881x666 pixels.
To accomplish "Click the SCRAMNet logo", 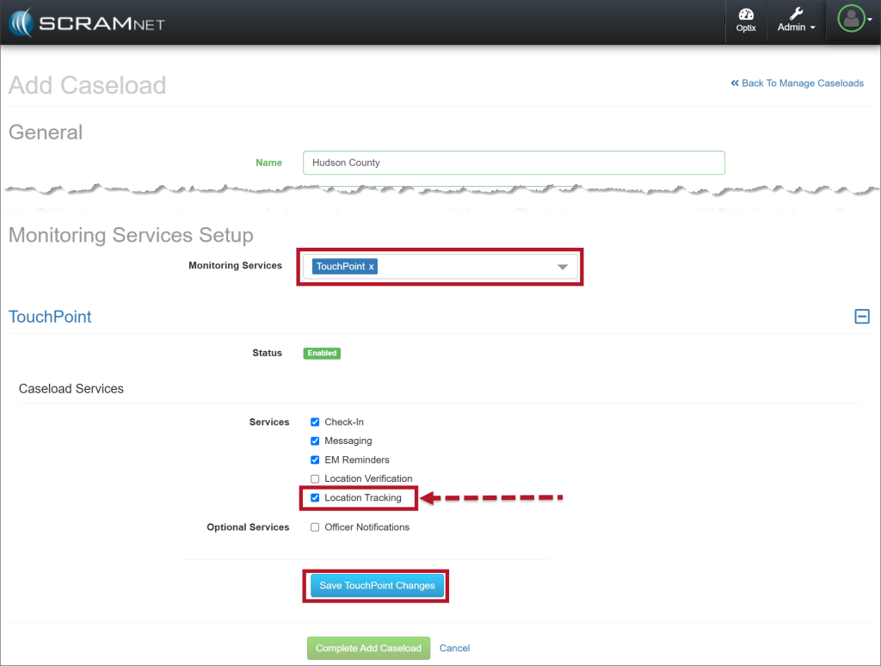I will (x=87, y=23).
